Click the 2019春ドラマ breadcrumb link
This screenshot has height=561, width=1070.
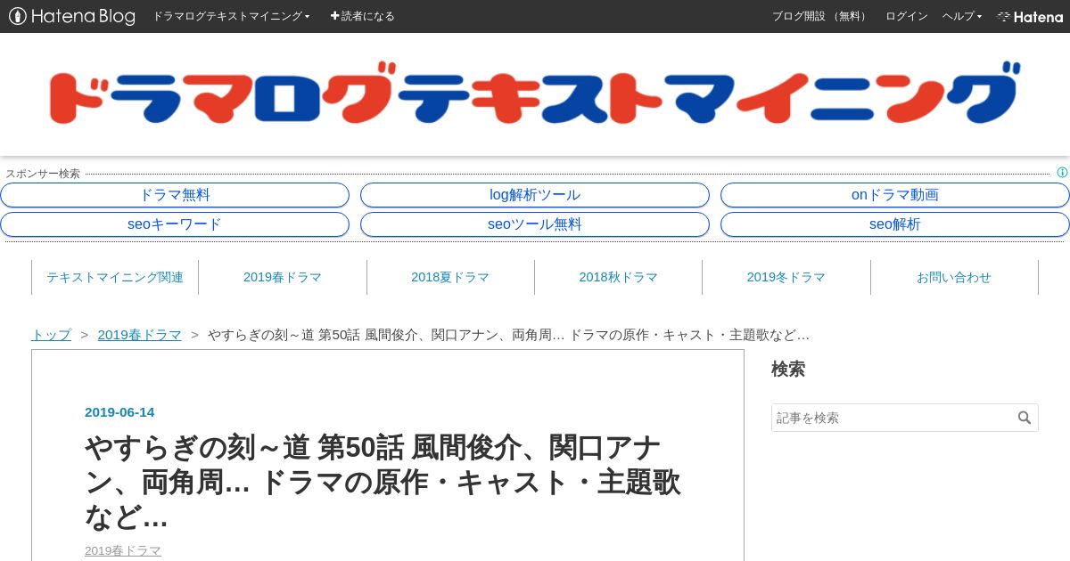pyautogui.click(x=140, y=335)
